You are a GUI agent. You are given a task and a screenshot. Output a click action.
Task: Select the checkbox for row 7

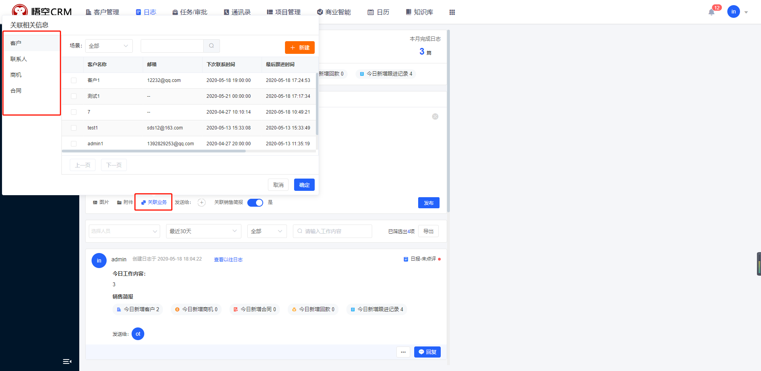74,112
